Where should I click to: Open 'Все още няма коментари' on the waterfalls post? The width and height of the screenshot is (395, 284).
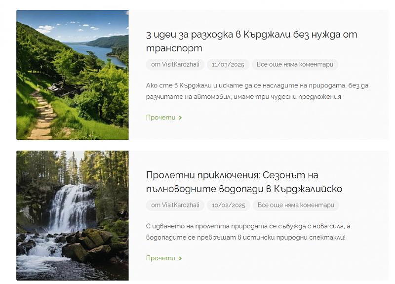point(296,205)
